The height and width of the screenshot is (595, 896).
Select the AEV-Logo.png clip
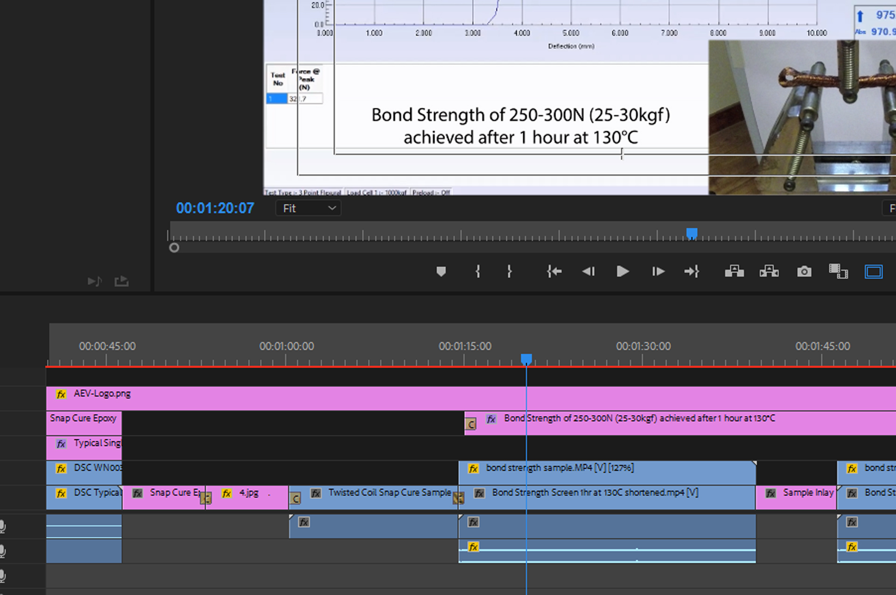click(471, 398)
